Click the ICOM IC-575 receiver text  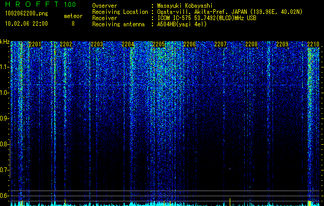click(207, 18)
